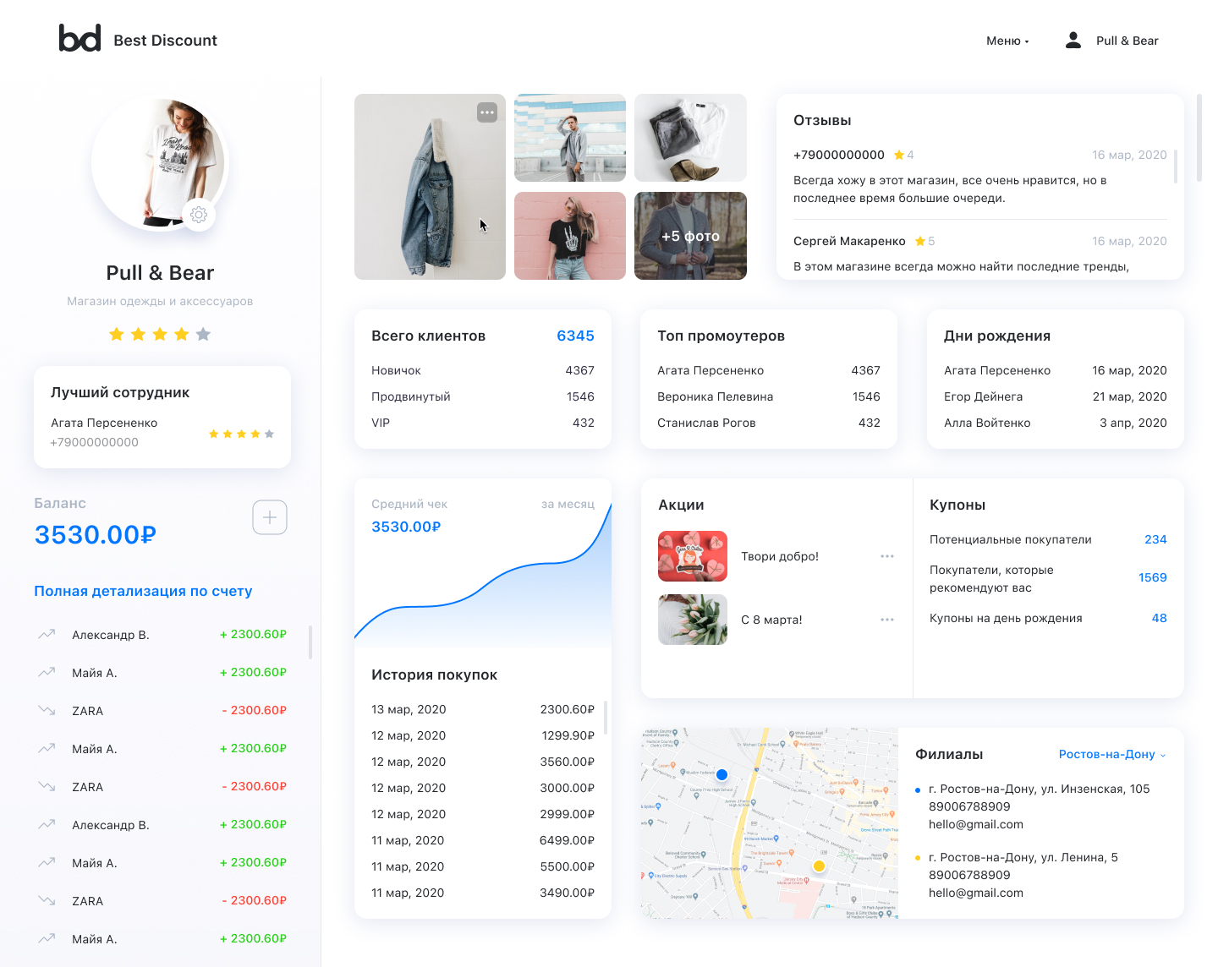Select promoter Станислав Рогов
Screen dimensions: 1218x967
pyautogui.click(x=769, y=423)
